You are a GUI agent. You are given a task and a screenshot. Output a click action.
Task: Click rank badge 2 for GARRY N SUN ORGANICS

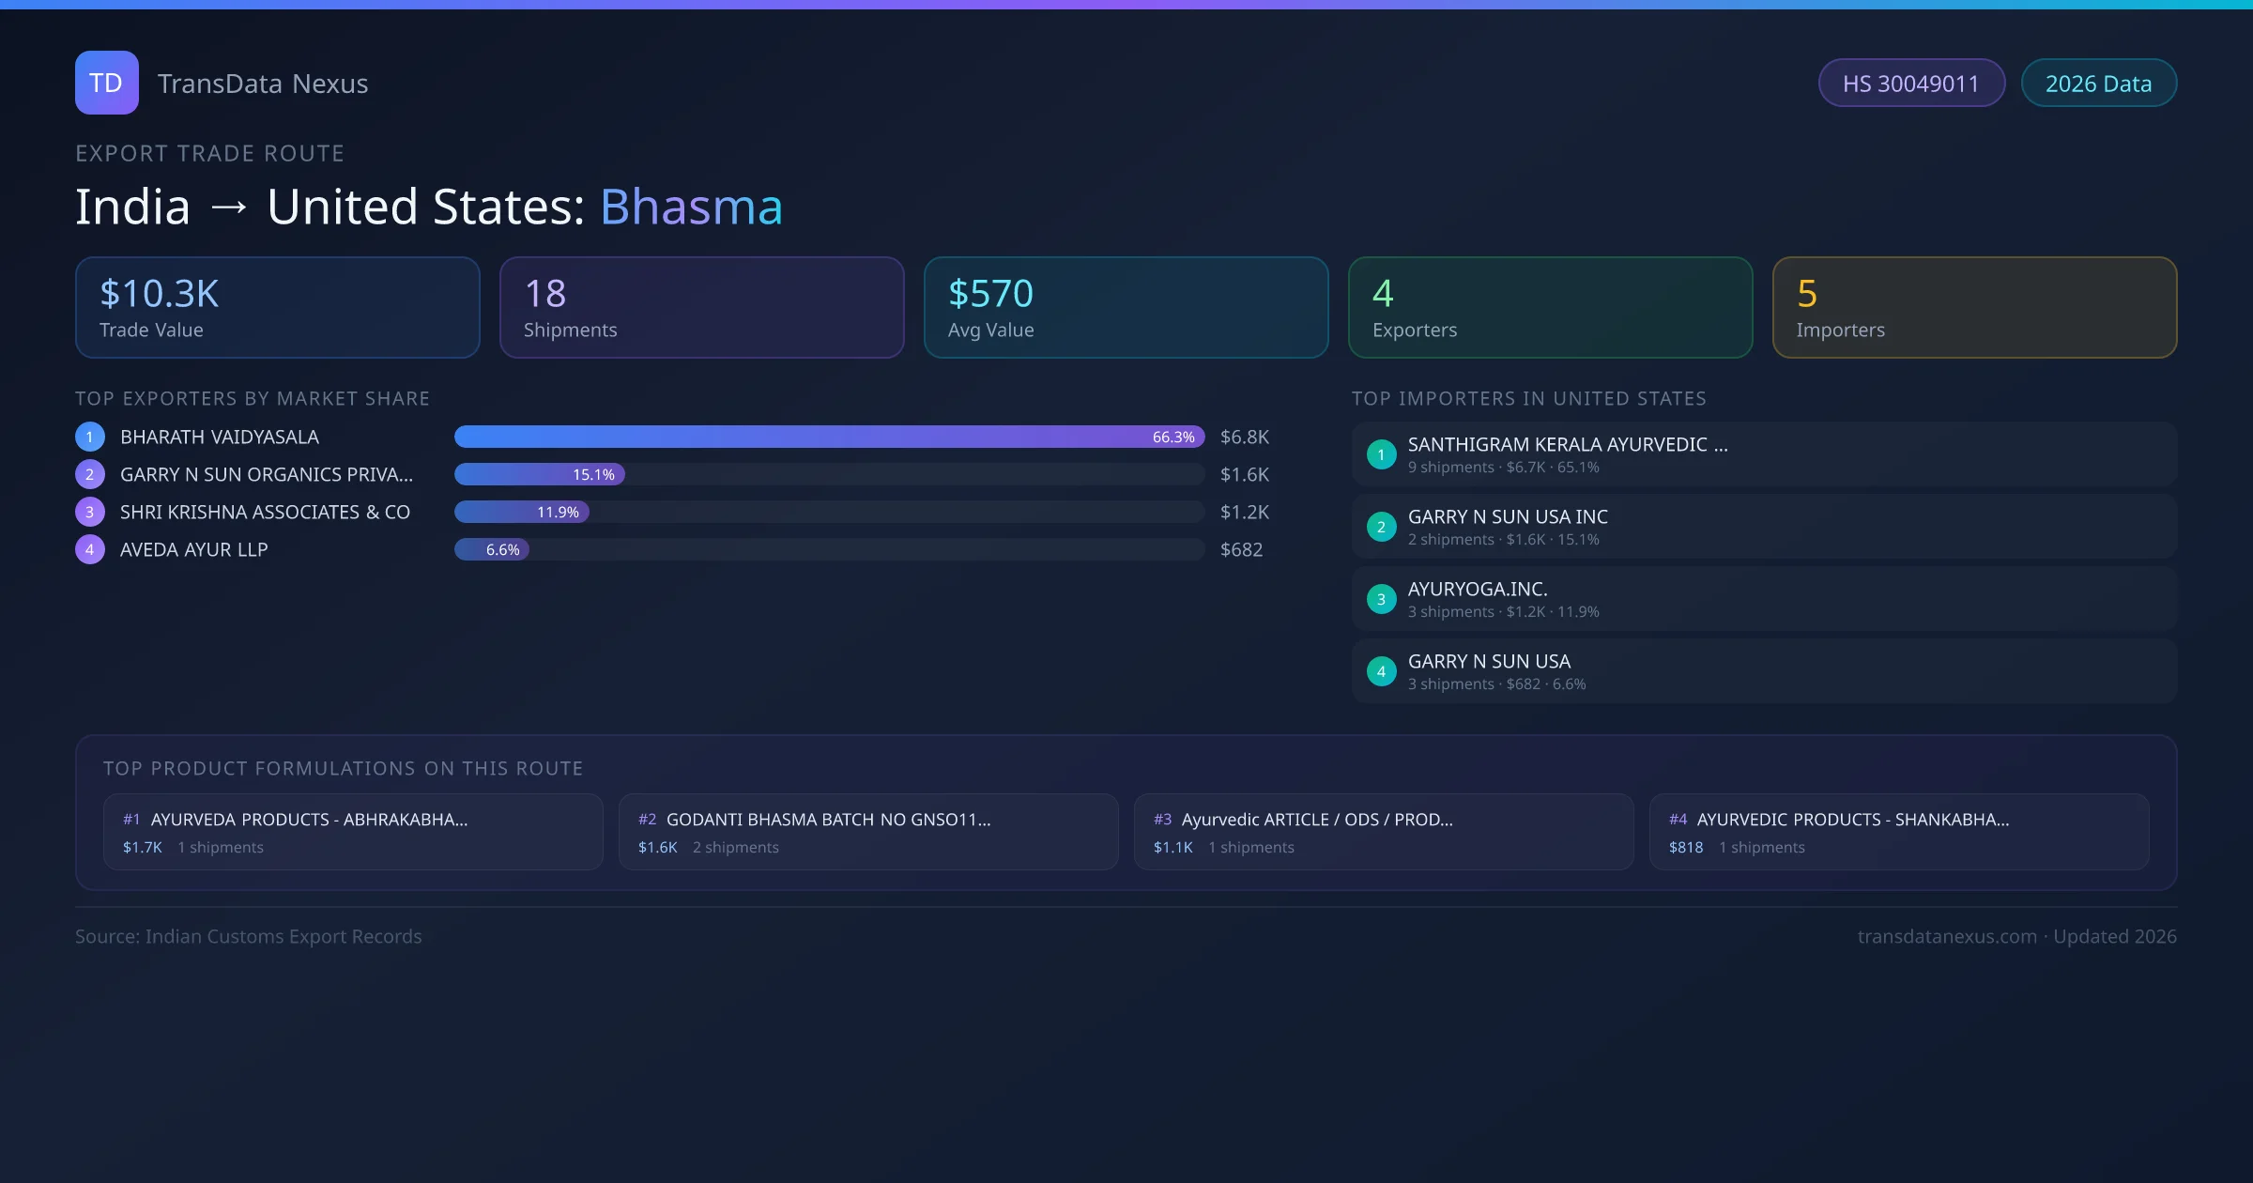coord(89,474)
